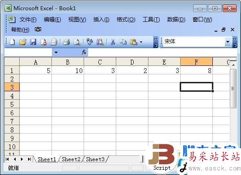The width and height of the screenshot is (241, 175).
Task: Click the camera icon next to Help
Action: pyautogui.click(x=38, y=29)
